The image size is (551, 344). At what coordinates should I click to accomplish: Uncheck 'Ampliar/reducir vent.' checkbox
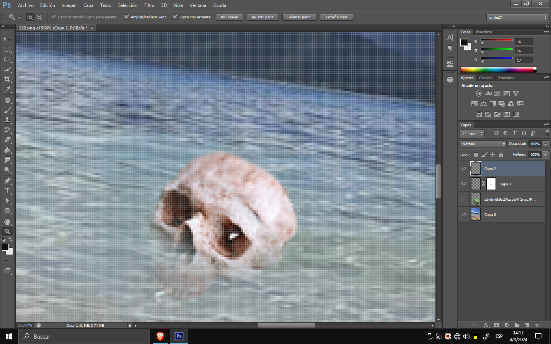click(126, 17)
